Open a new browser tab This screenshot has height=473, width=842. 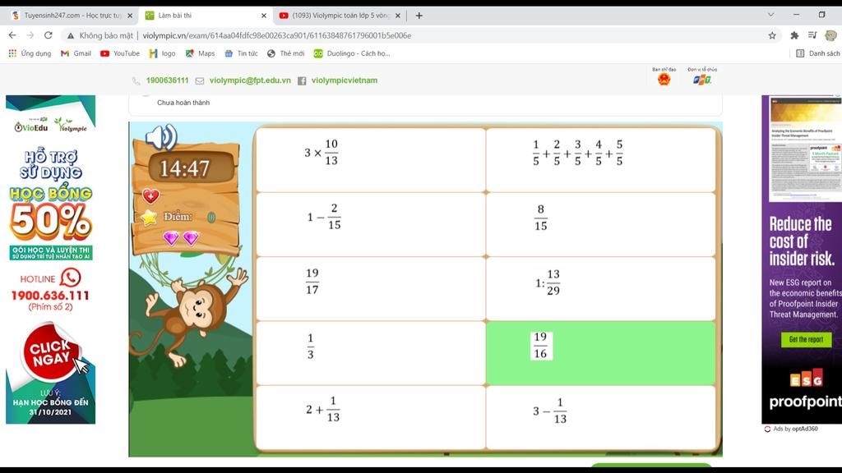pos(419,16)
